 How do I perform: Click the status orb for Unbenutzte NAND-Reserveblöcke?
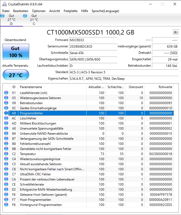click(6, 133)
